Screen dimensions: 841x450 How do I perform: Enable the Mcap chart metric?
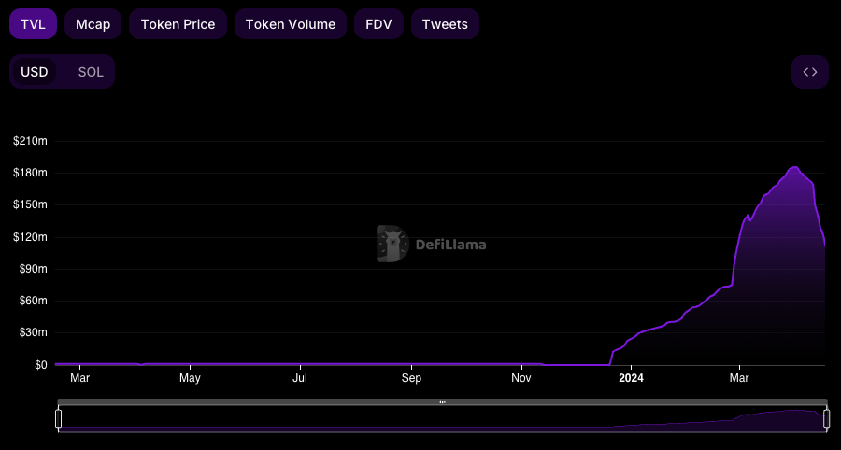(x=93, y=24)
